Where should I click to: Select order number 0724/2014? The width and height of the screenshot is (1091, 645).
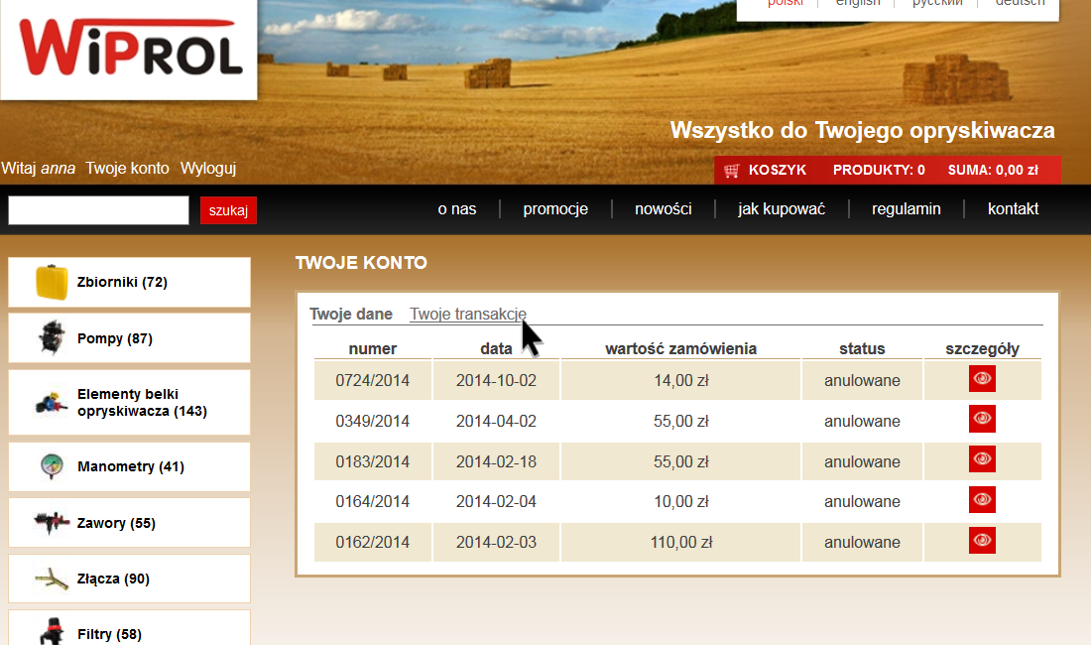(372, 381)
